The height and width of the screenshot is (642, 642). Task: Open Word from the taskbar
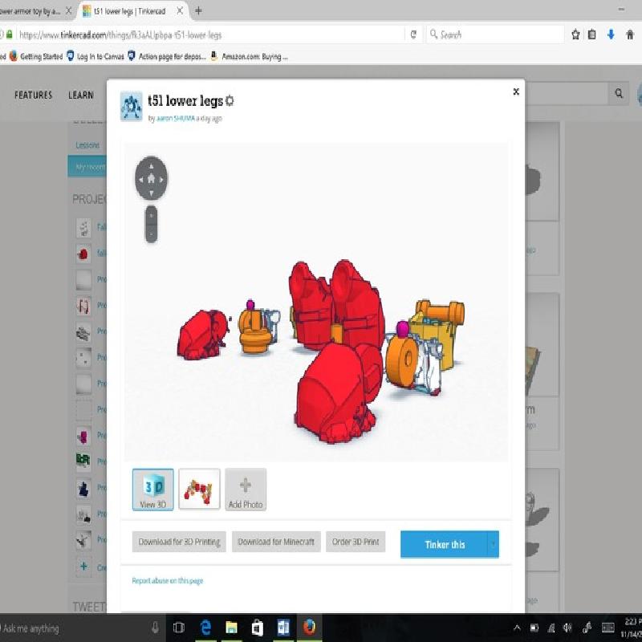(283, 628)
